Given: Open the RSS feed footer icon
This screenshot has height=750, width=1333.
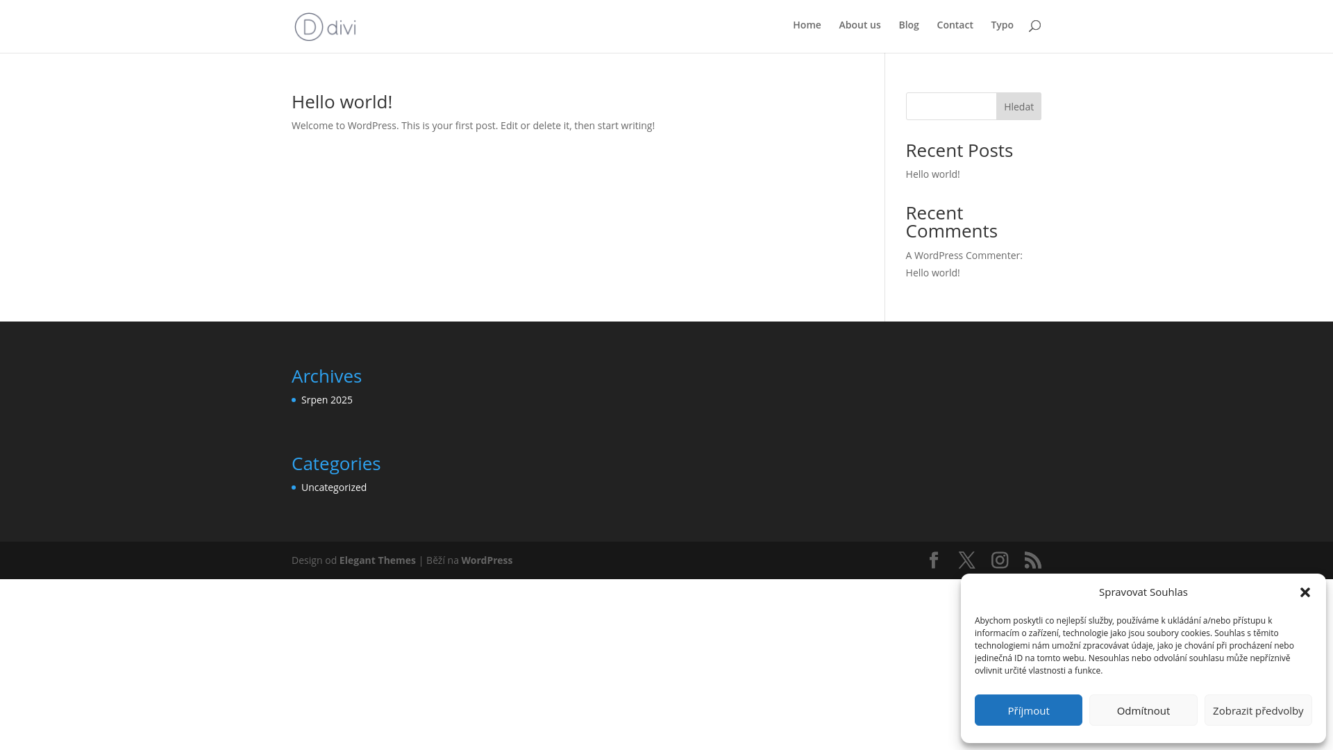Looking at the screenshot, I should [x=1033, y=560].
